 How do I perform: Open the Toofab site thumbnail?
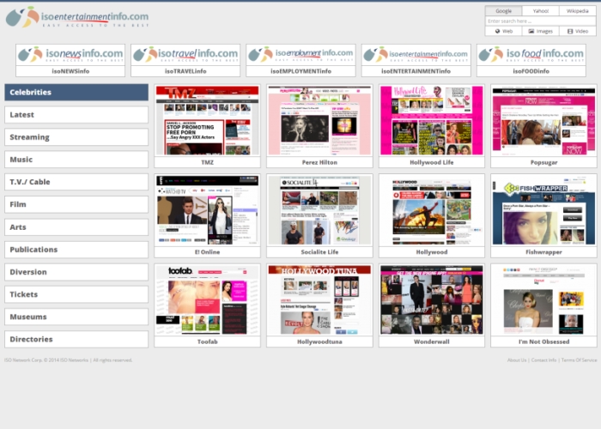click(208, 300)
